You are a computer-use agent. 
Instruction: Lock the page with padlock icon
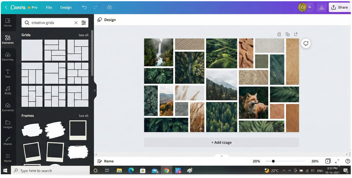click(279, 34)
